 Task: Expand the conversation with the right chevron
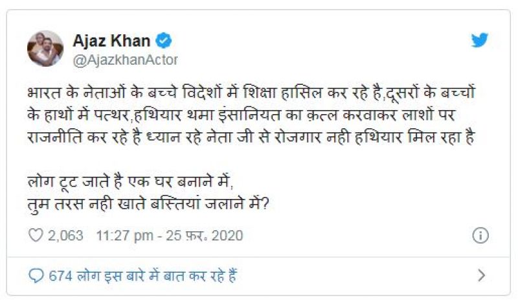click(x=481, y=275)
